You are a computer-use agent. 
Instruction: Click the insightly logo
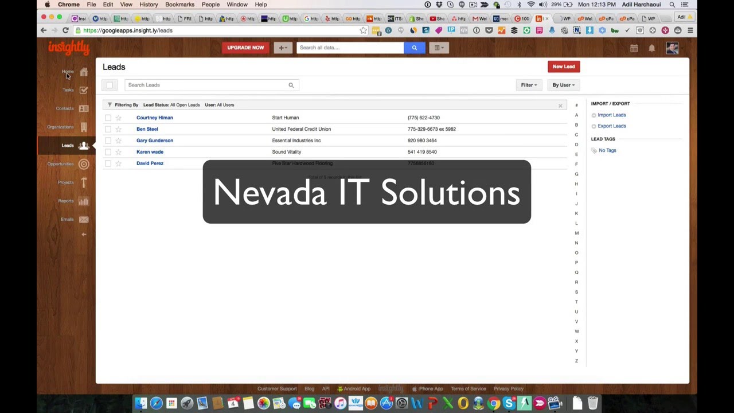coord(68,48)
